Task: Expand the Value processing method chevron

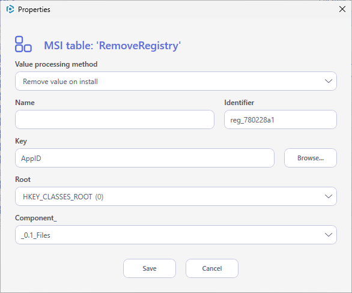Action: coord(329,81)
